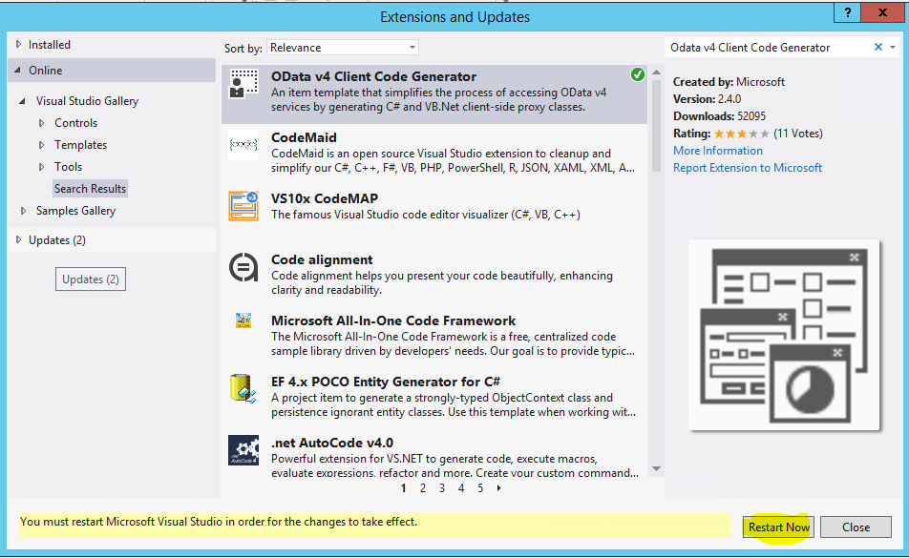Open the More Information link
Image resolution: width=909 pixels, height=558 pixels.
click(x=718, y=151)
